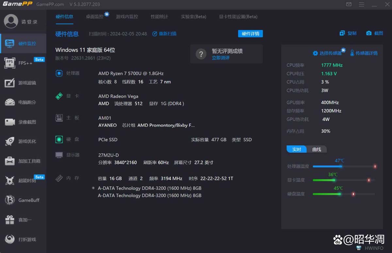The image size is (392, 253).
Task: Open 超能时刻 Beta feature
Action: coord(20,180)
